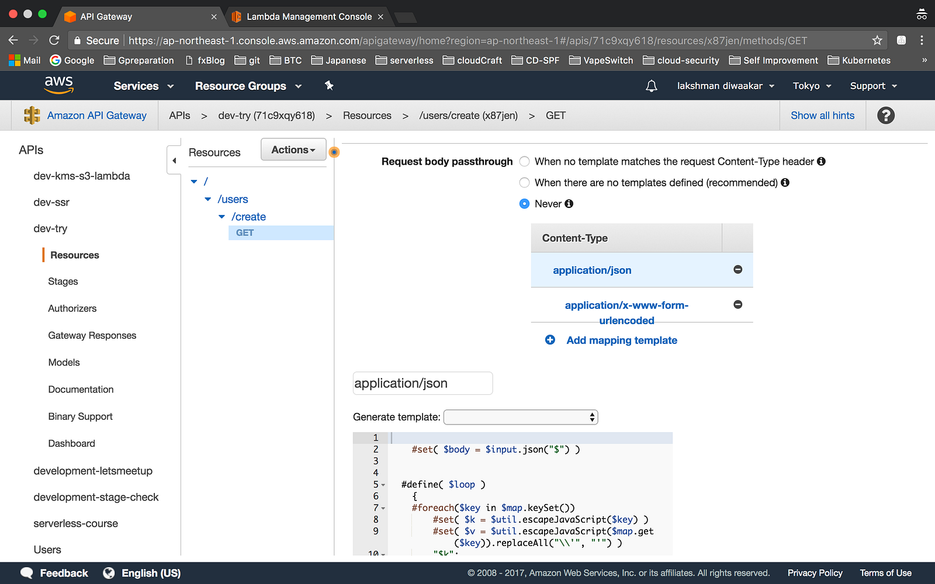Collapse the /users resource tree node

click(x=208, y=200)
